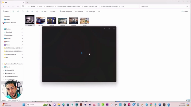Open a new Explorer tab
Viewport: 191px width, 107px height.
pos(28,2)
